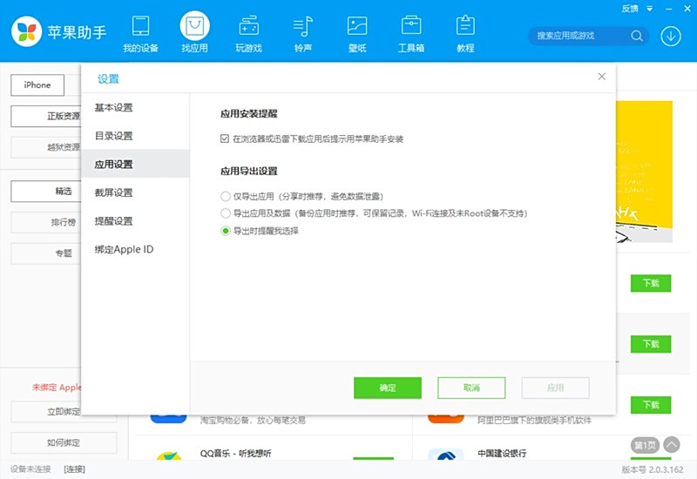Screen dimensions: 697x479
Task: Open the 绑定Apple ID settings tab
Action: pyautogui.click(x=125, y=250)
